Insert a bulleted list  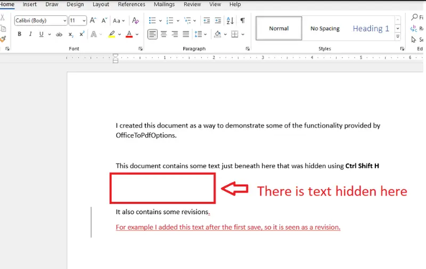click(x=152, y=21)
